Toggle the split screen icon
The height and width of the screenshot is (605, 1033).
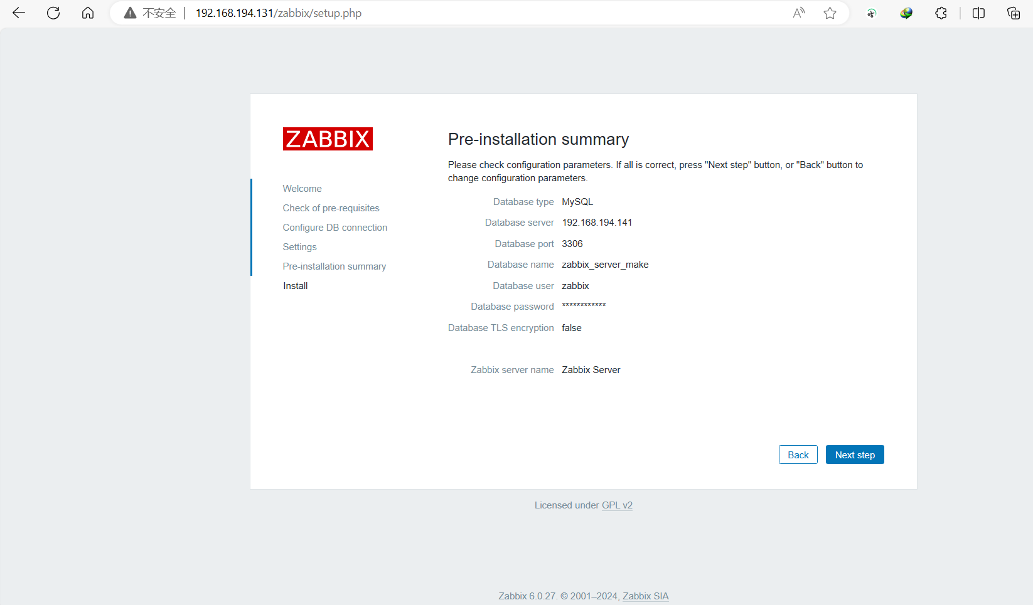pyautogui.click(x=978, y=13)
